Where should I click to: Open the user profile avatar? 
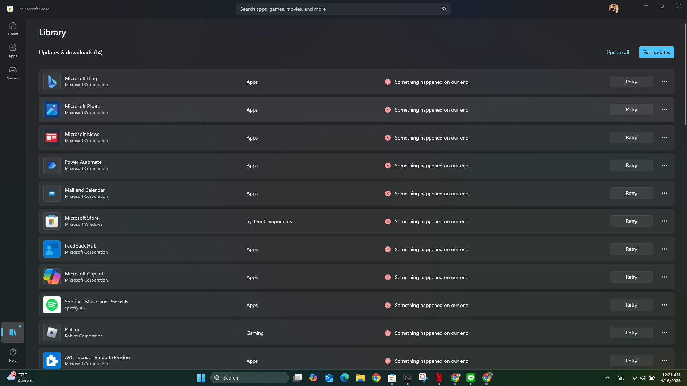tap(613, 8)
